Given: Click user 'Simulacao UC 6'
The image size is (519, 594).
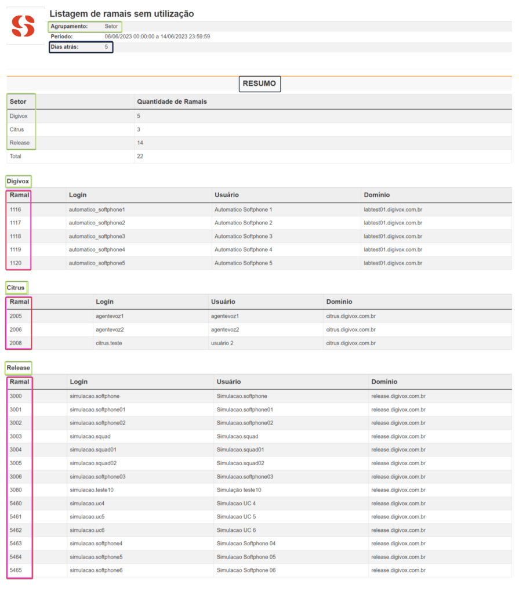Looking at the screenshot, I should click(237, 530).
